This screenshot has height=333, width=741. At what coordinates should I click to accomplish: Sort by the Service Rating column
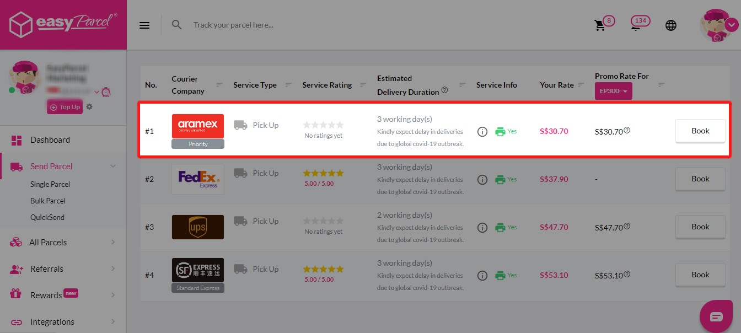[363, 85]
